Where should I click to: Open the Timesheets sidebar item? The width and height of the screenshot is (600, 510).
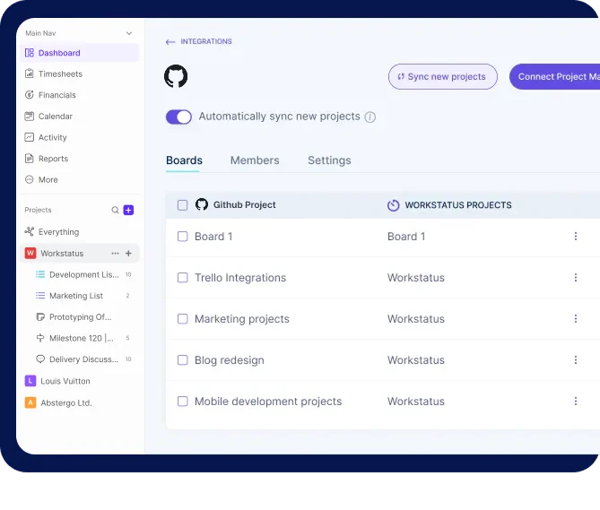(x=59, y=74)
